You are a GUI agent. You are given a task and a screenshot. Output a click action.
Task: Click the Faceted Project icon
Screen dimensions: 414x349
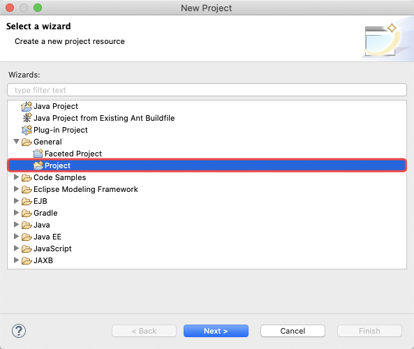(38, 154)
